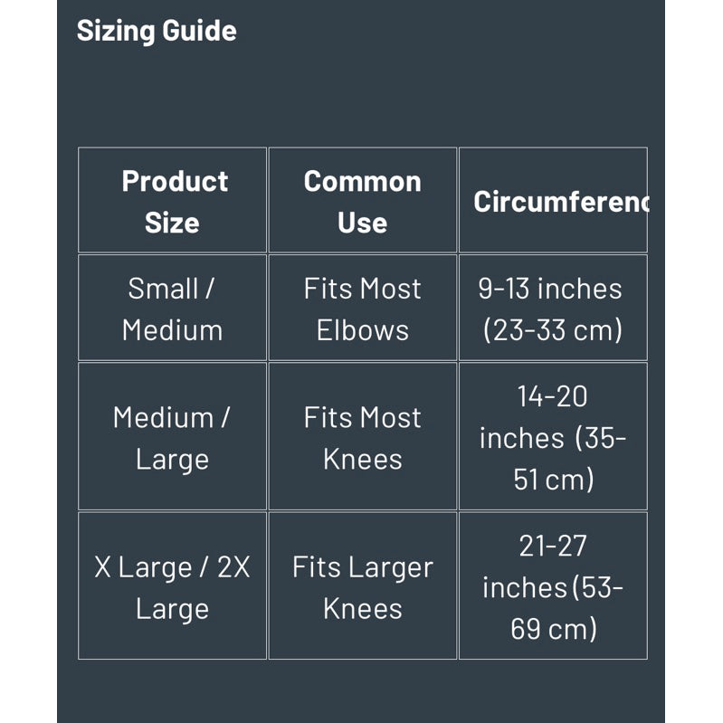Select the Small / Medium size cell
723x723 pixels.
point(172,309)
